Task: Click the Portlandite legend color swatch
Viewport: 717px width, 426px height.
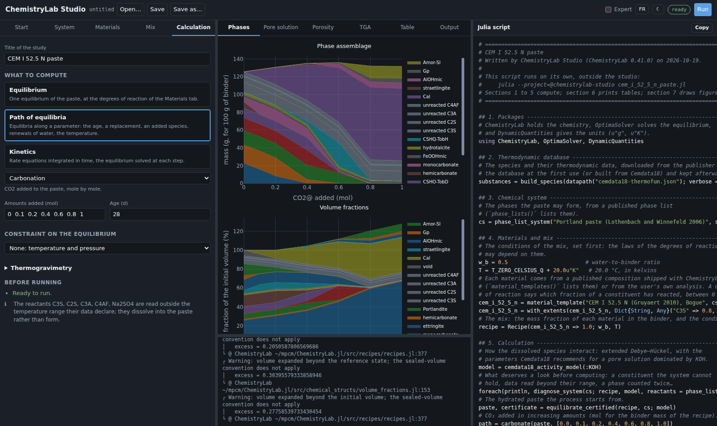Action: [414, 309]
